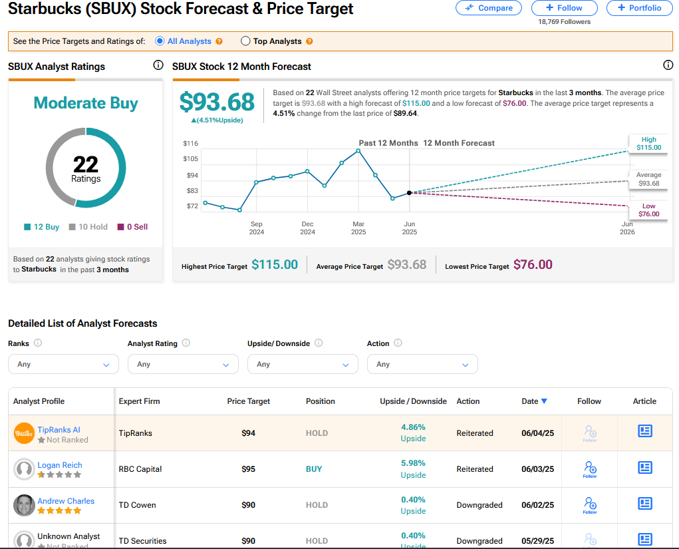Sort by the Position column header
The image size is (679, 549).
[x=321, y=401]
